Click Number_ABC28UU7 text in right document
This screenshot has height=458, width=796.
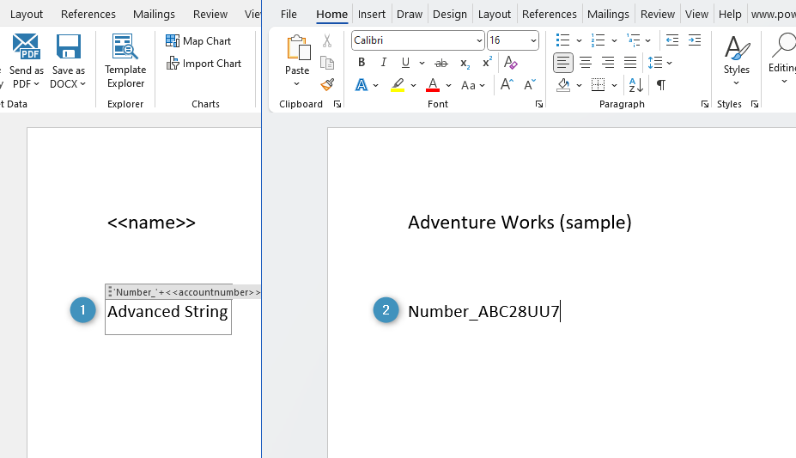(x=483, y=312)
